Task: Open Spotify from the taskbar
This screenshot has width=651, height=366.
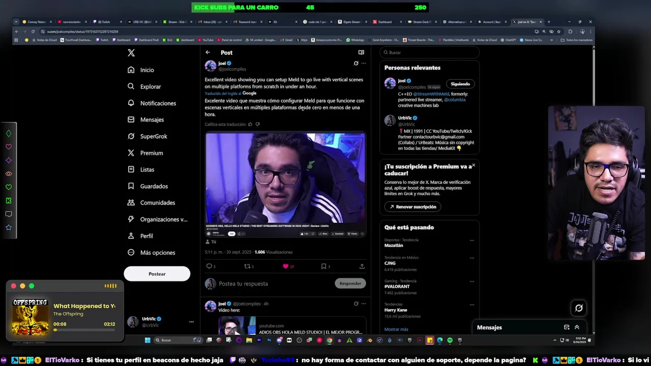Action: 450,341
